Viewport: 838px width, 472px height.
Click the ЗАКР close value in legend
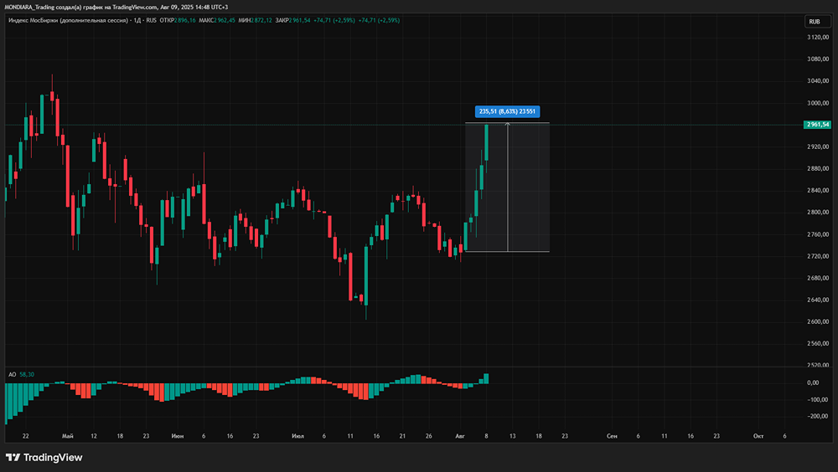tap(300, 20)
